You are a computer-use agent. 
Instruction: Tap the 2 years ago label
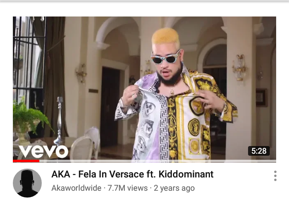point(174,188)
